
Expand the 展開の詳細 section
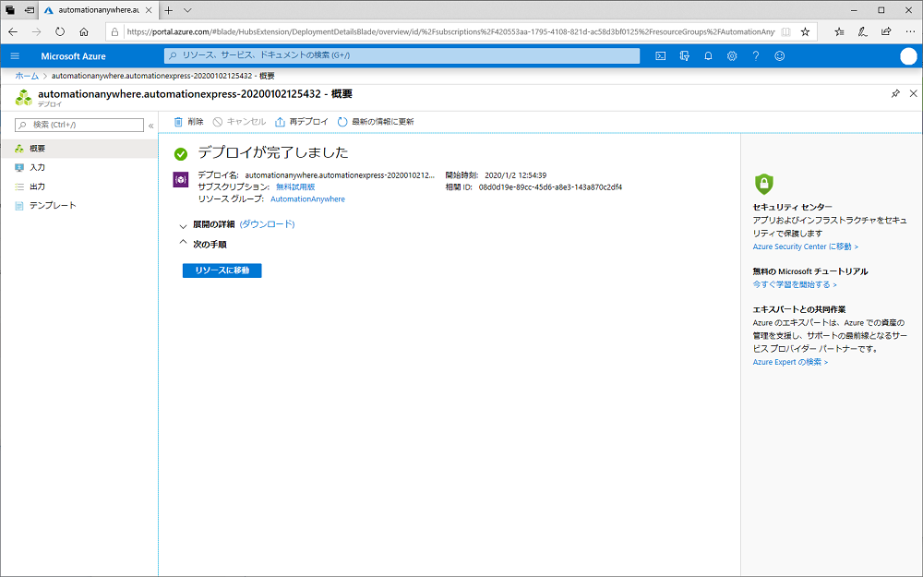(183, 225)
